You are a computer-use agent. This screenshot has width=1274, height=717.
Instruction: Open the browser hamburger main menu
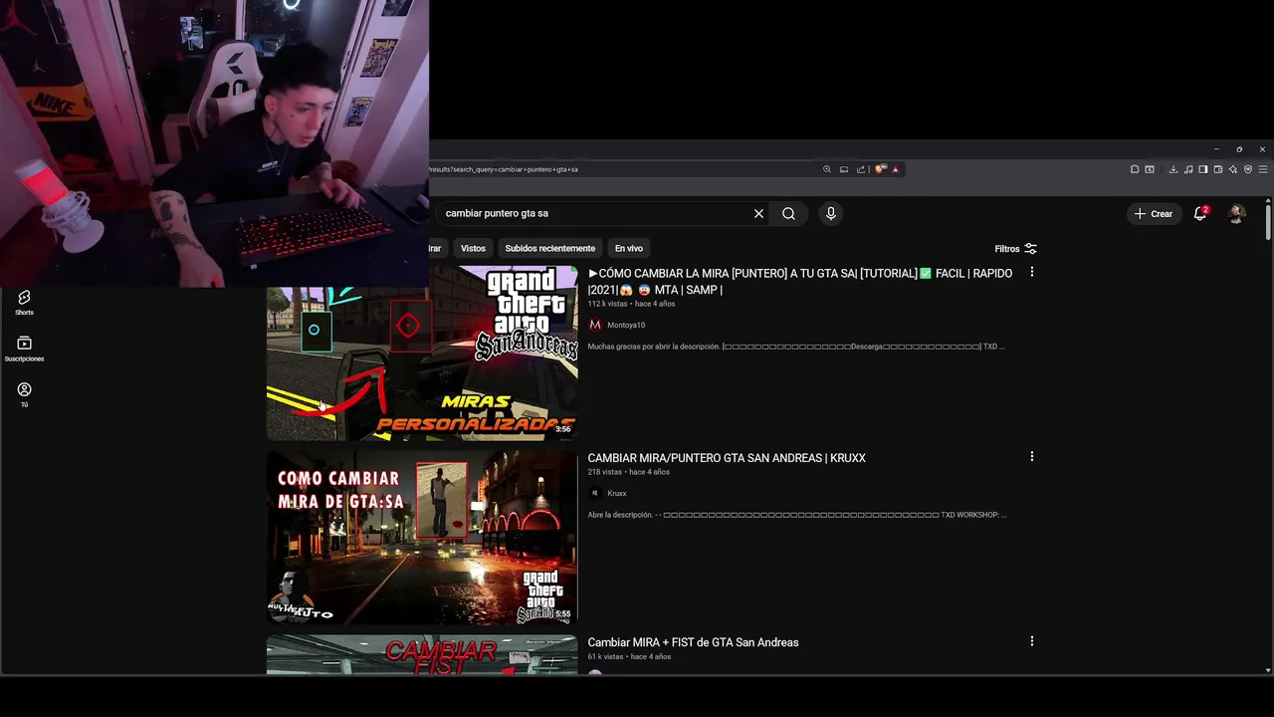tap(1263, 169)
